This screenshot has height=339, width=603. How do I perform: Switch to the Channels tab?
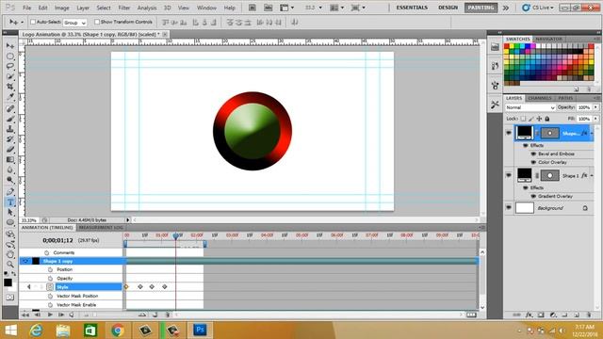(540, 98)
